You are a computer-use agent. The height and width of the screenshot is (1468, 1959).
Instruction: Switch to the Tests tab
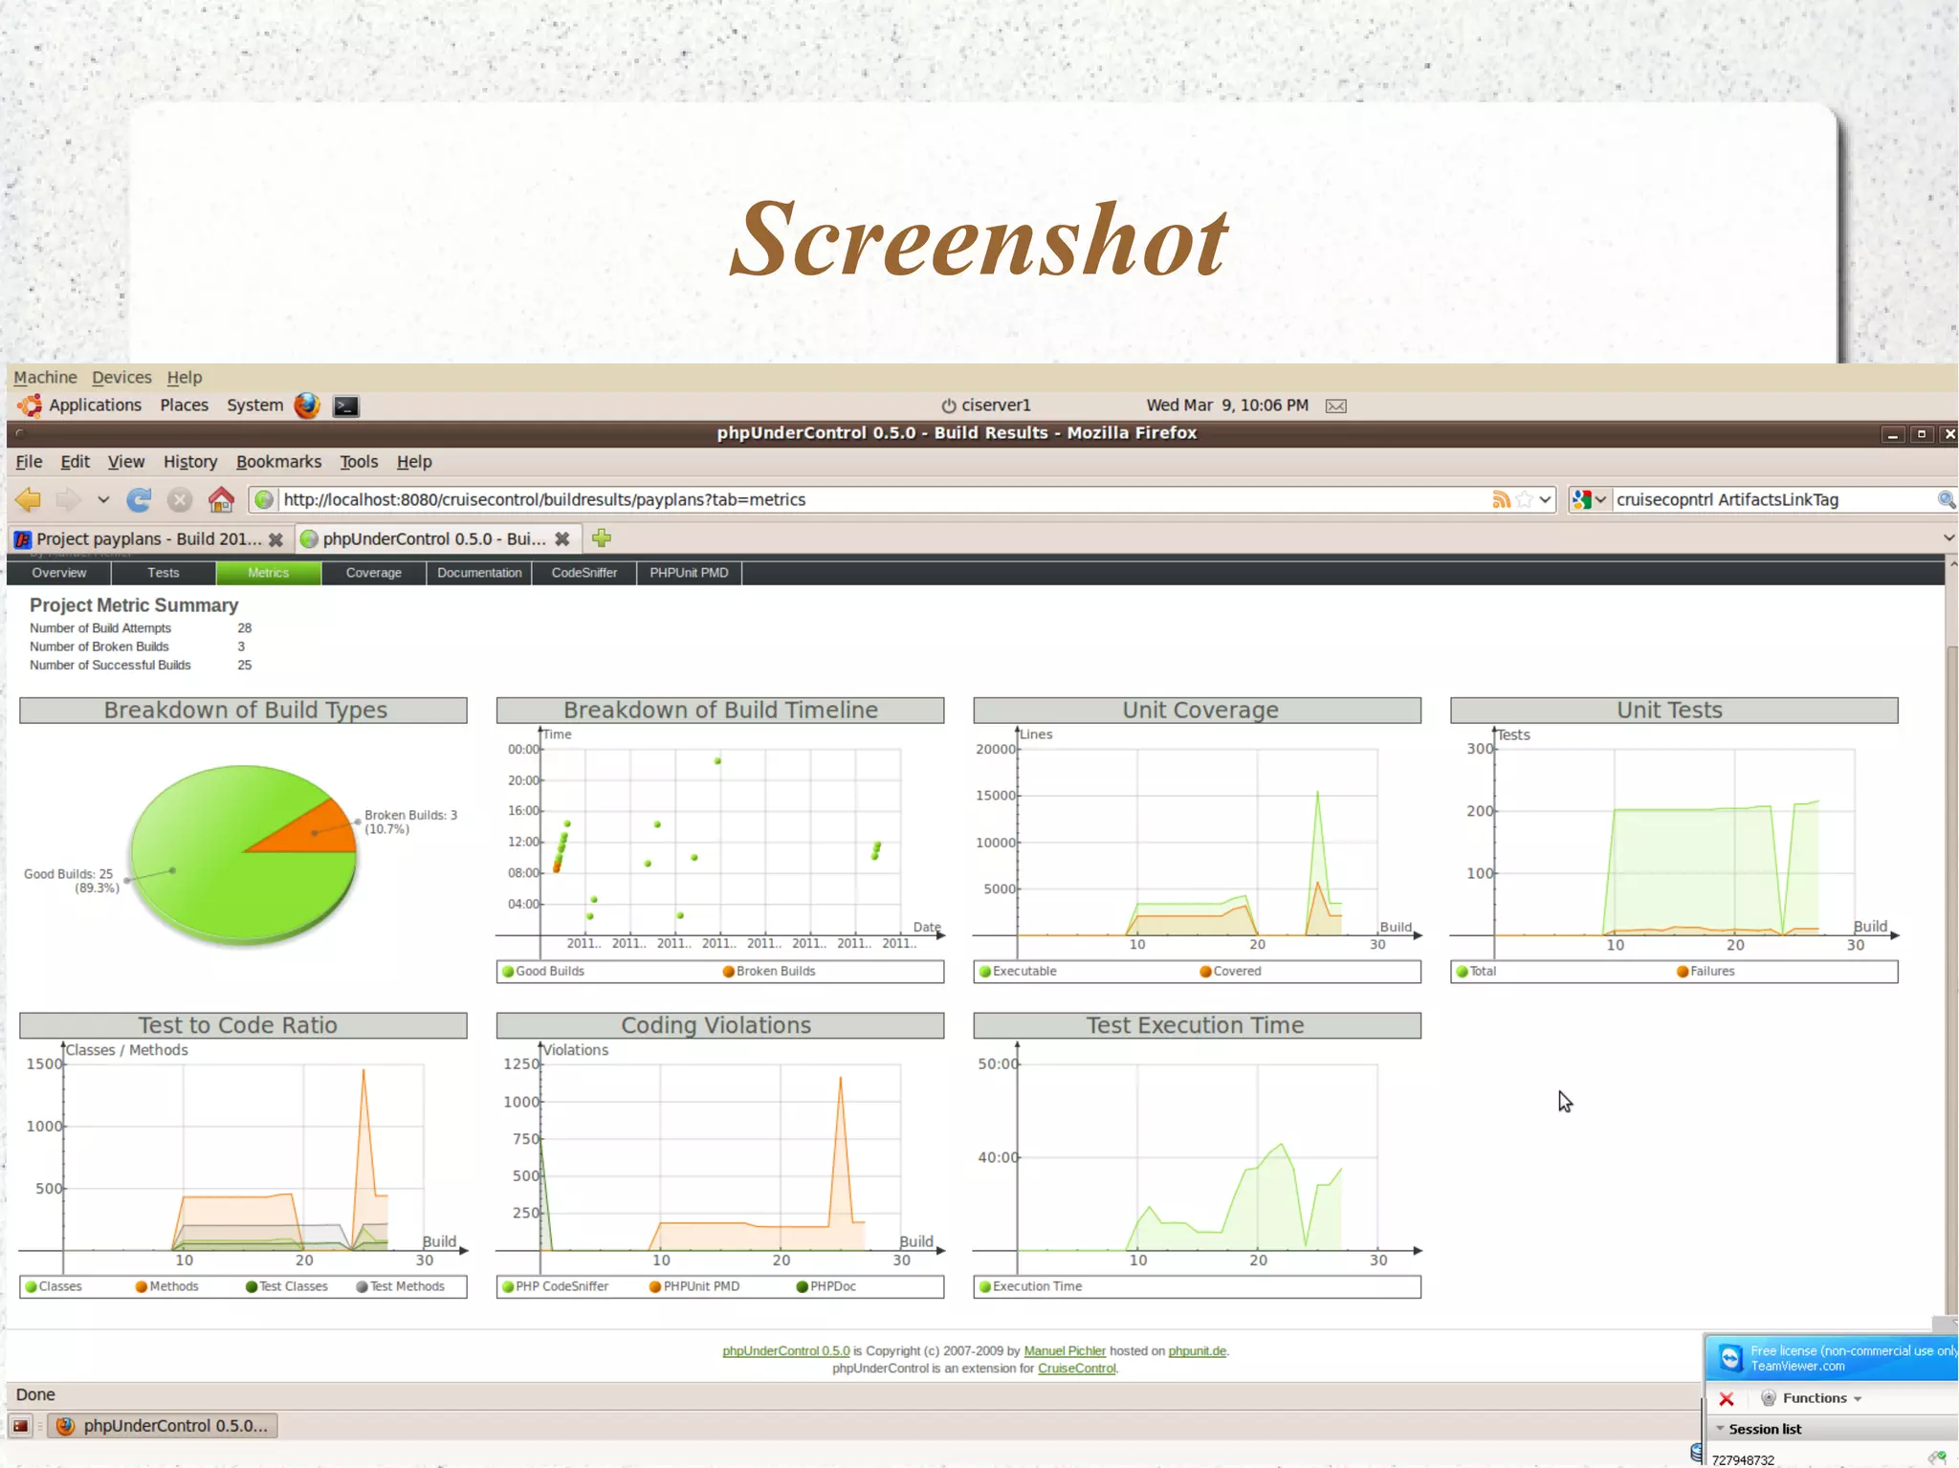click(164, 573)
